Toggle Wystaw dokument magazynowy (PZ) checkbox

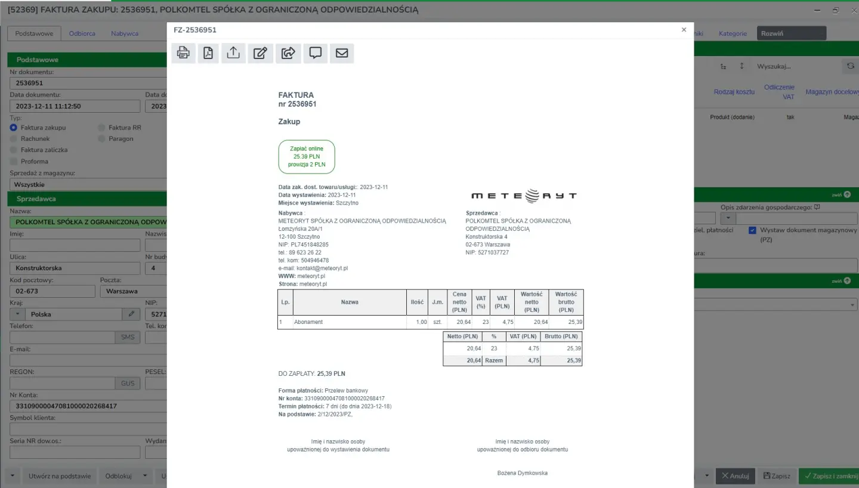click(x=753, y=230)
